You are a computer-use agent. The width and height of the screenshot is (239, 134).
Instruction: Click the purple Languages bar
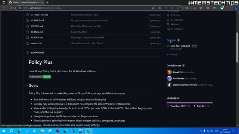[x=190, y=103]
